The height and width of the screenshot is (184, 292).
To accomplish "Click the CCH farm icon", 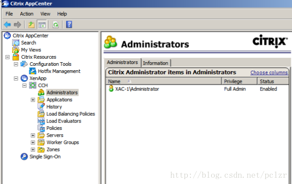I will (33, 86).
